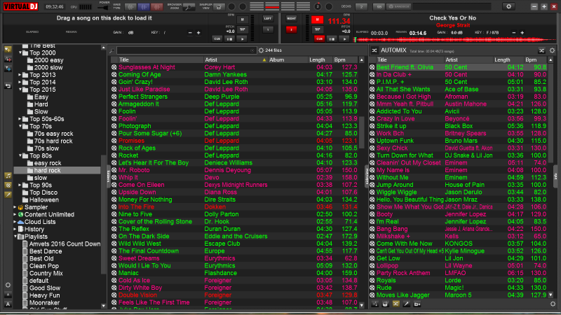The image size is (561, 315).
Task: Click the Automix shuffle icon beside AUTOMIX title
Action: [x=374, y=50]
